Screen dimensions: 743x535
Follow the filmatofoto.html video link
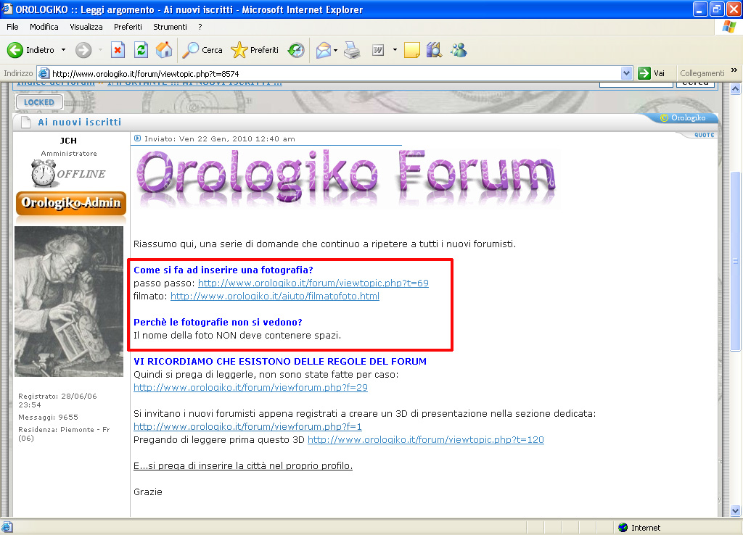pyautogui.click(x=274, y=296)
